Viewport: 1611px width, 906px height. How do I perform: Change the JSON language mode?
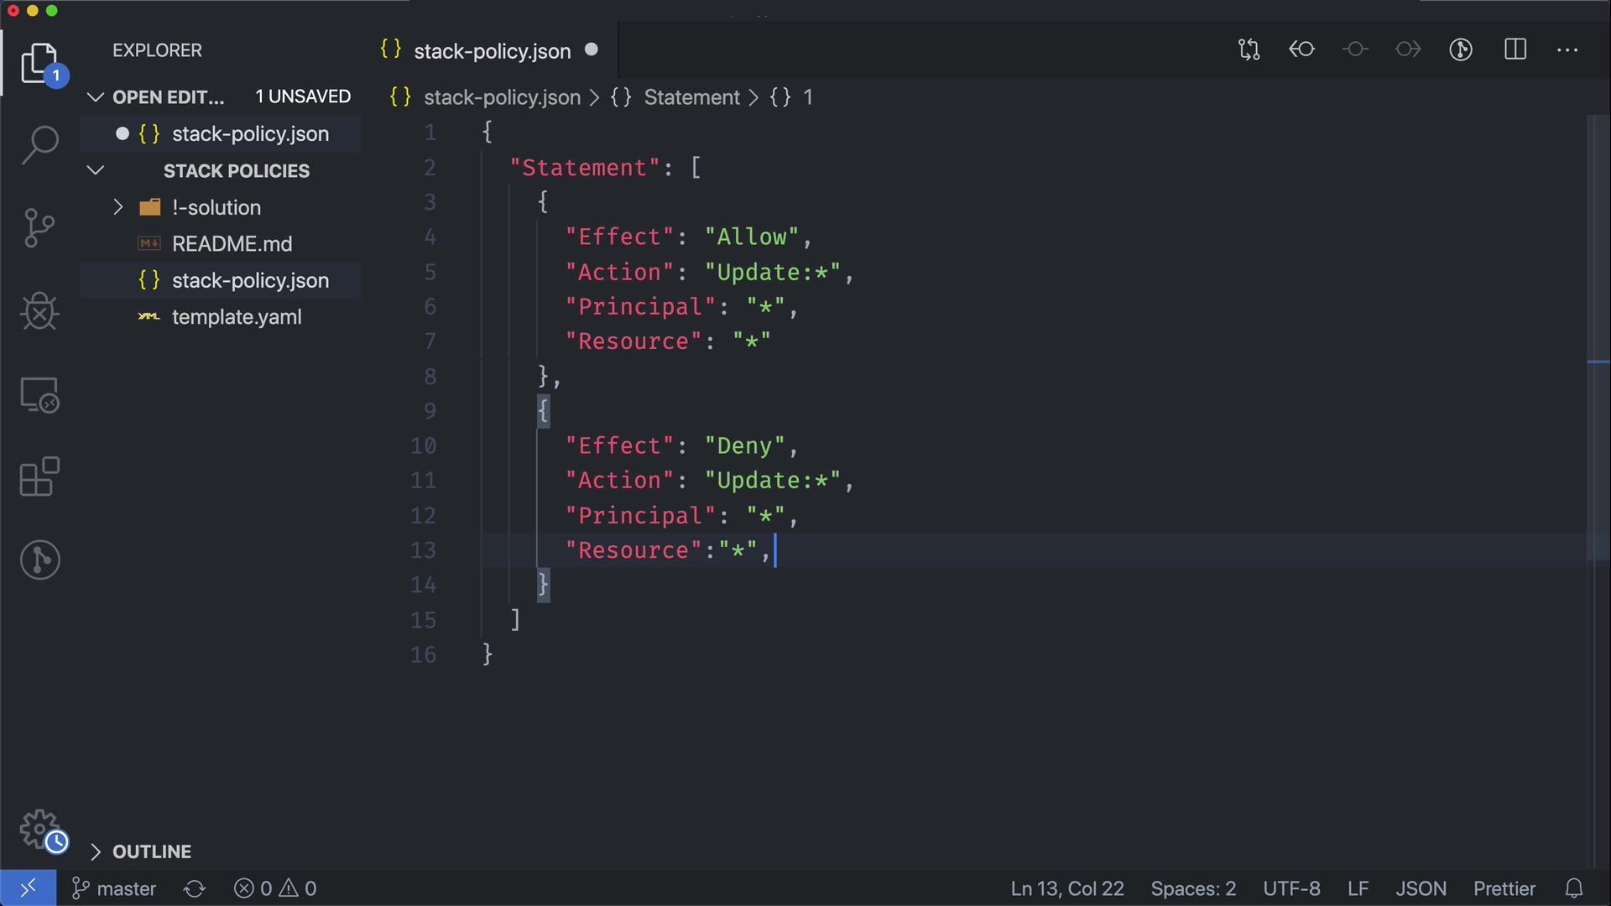point(1420,888)
